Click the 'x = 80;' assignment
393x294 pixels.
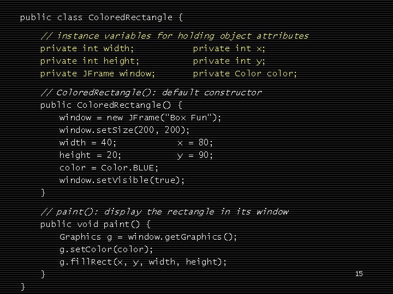tap(195, 143)
